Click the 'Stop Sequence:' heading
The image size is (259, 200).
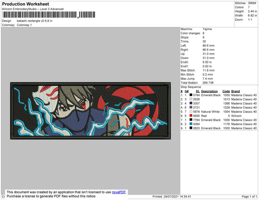coord(191,87)
